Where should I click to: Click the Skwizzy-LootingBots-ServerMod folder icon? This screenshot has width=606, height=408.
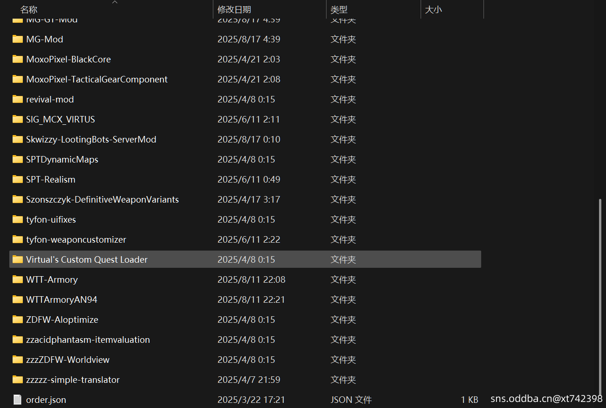point(18,139)
